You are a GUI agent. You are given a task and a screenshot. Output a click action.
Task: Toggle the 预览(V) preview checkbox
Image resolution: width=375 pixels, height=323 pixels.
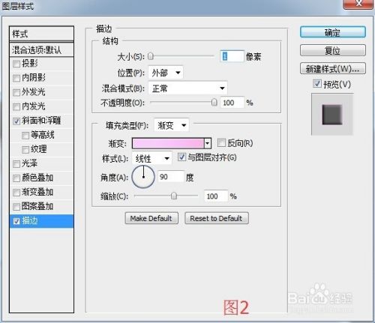point(317,83)
